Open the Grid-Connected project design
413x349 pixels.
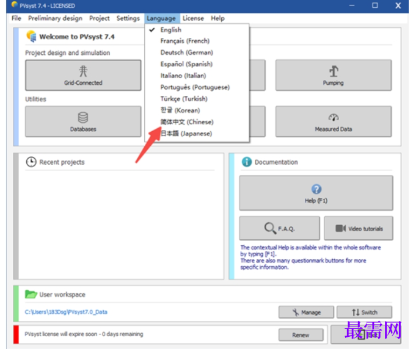83,75
